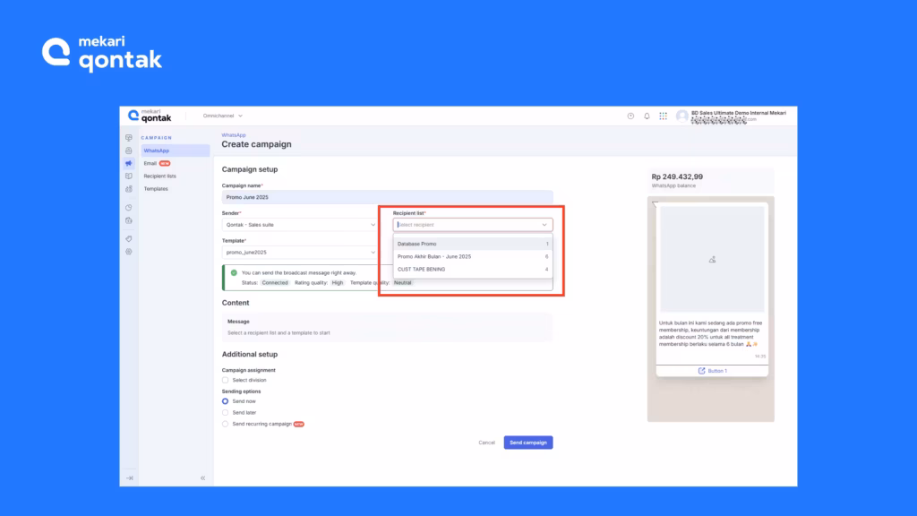
Task: Select the Send recurring campaign option
Action: [x=225, y=424]
